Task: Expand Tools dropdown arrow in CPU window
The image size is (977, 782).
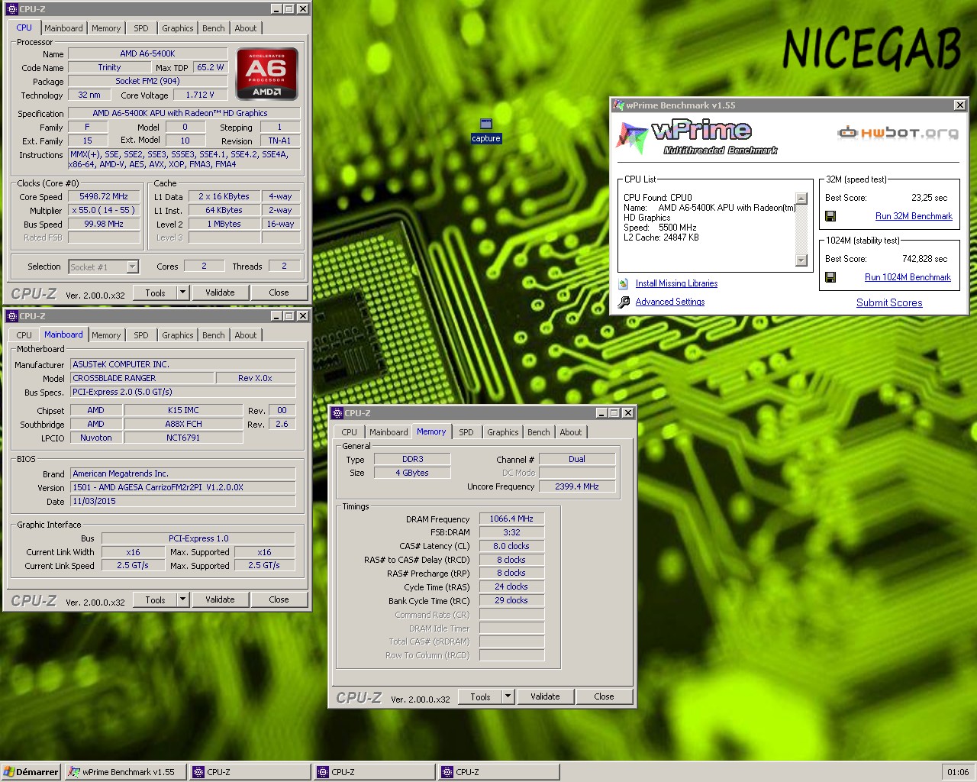Action: point(182,292)
